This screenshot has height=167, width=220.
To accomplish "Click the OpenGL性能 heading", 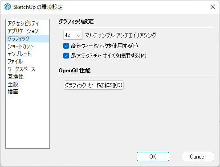I will click(74, 71).
